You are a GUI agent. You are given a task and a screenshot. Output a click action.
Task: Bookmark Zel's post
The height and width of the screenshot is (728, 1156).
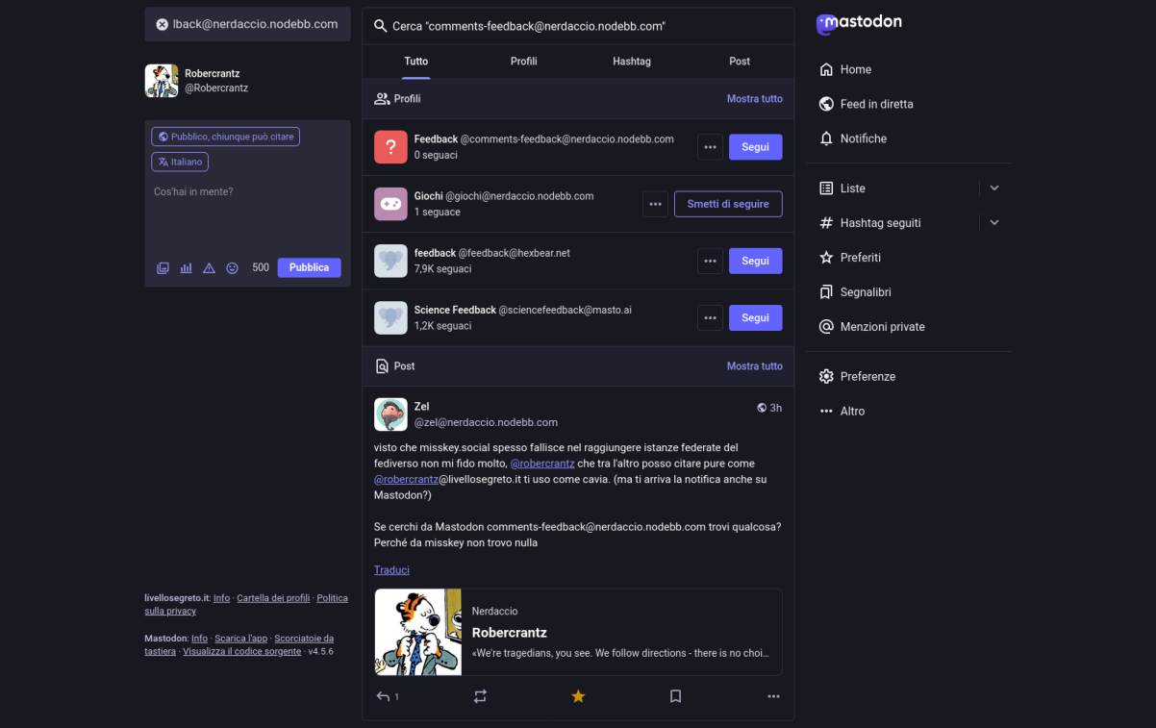675,696
